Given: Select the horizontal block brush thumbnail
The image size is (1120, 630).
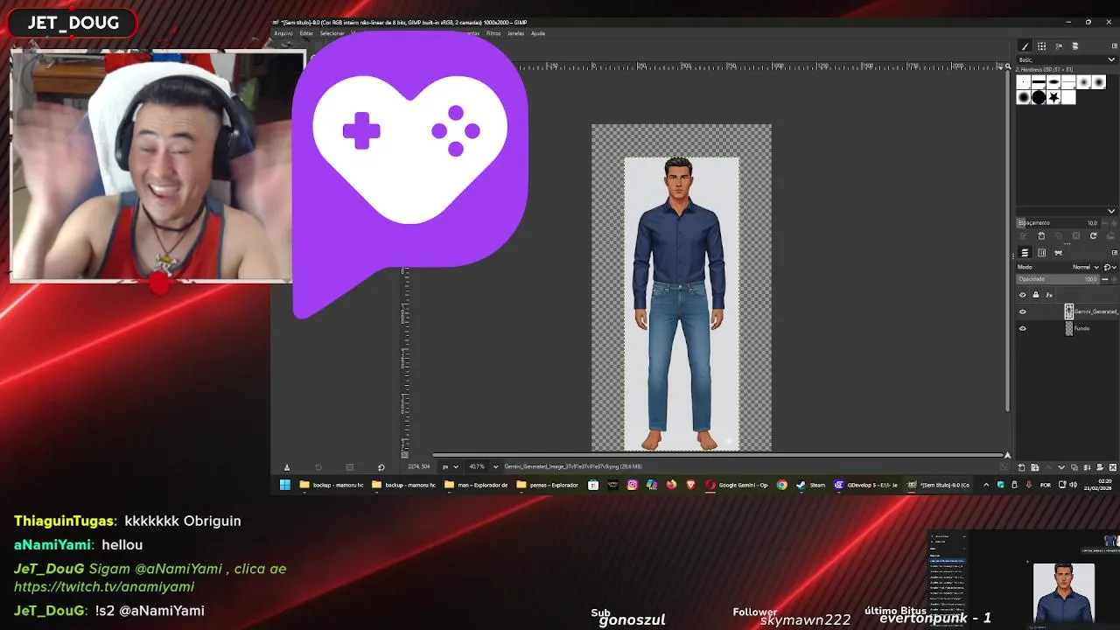Looking at the screenshot, I should coord(1039,82).
